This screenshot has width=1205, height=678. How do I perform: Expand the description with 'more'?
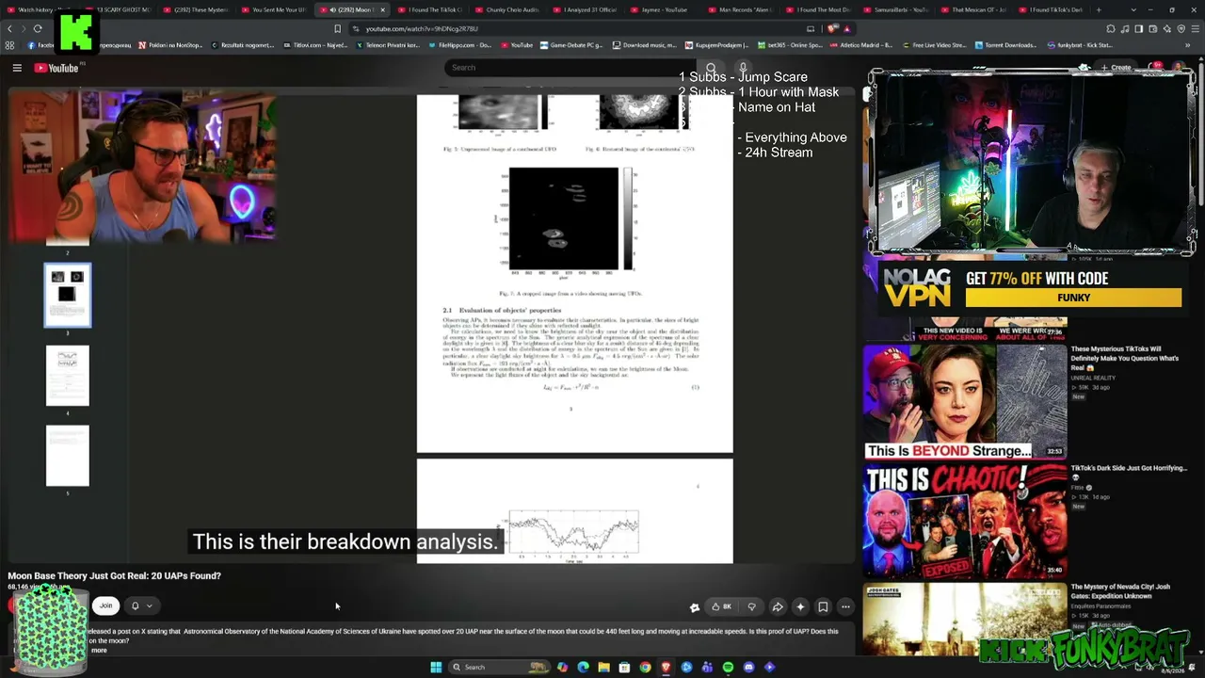pyautogui.click(x=99, y=651)
